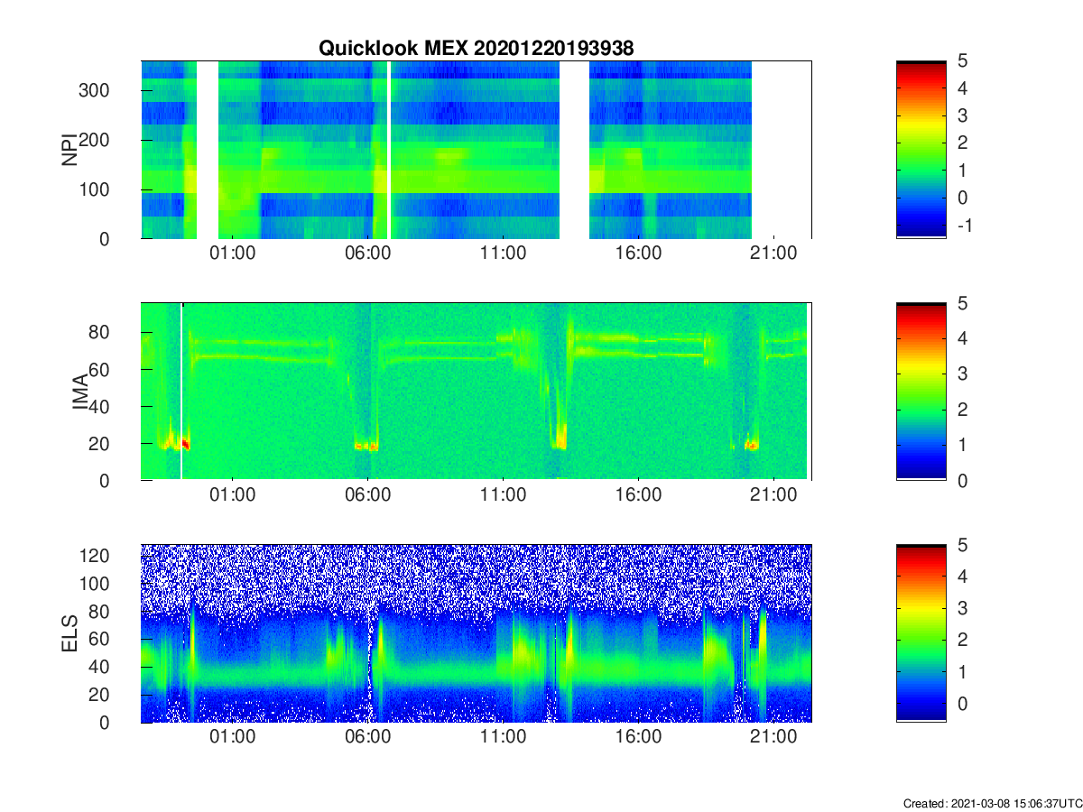Click the IMA spectrogram plot area
1083x812 pixels.
click(x=476, y=392)
